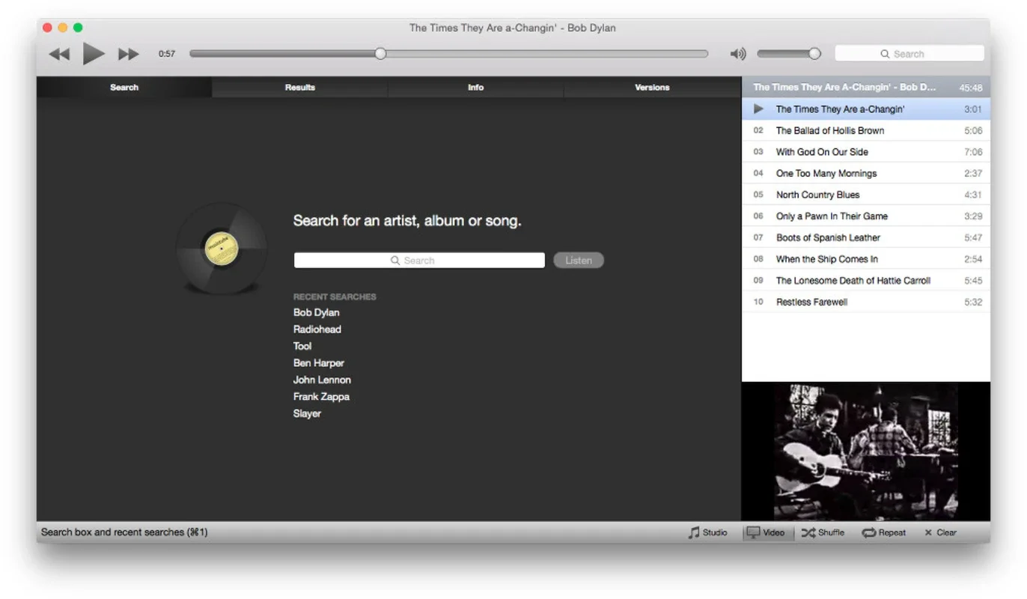Toggle Studio mode in status bar
Image resolution: width=1027 pixels, height=599 pixels.
coord(708,532)
